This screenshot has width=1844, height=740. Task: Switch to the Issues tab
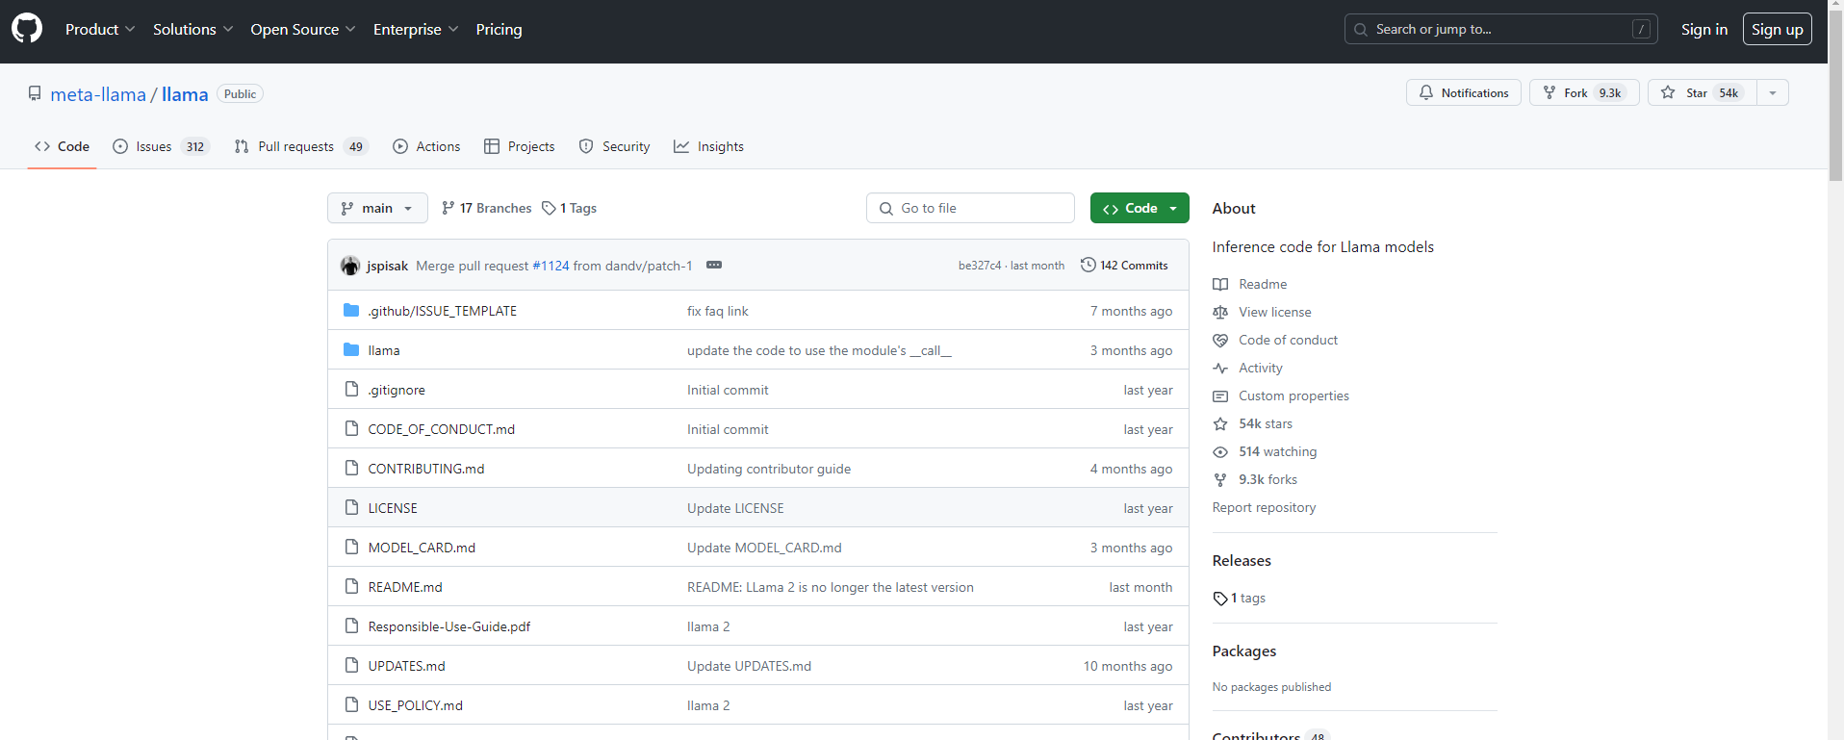161,146
